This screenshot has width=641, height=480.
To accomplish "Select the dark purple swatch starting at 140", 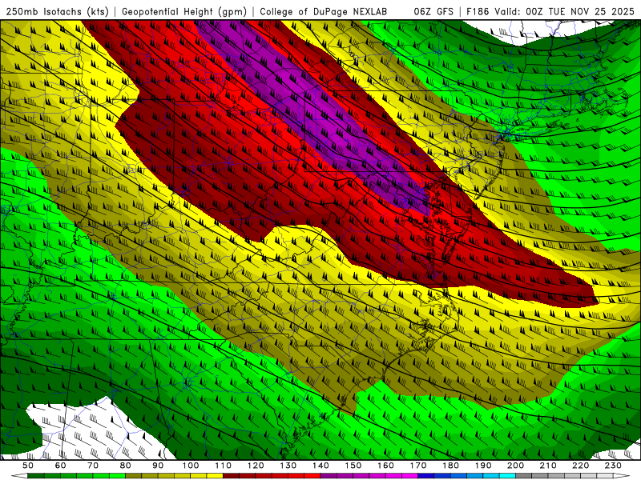I will point(329,476).
